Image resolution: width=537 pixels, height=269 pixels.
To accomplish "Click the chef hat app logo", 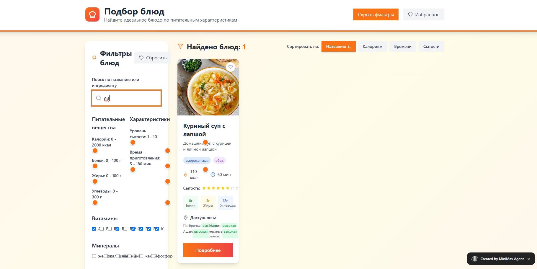I will tap(92, 14).
